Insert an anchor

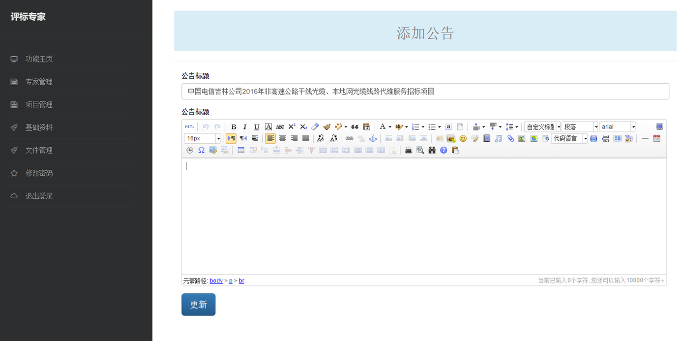click(373, 138)
